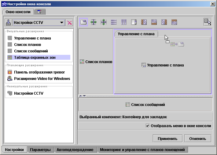The width and height of the screenshot is (217, 155).
Task: Select Расширение Video for Windows extension
Action: 39,78
